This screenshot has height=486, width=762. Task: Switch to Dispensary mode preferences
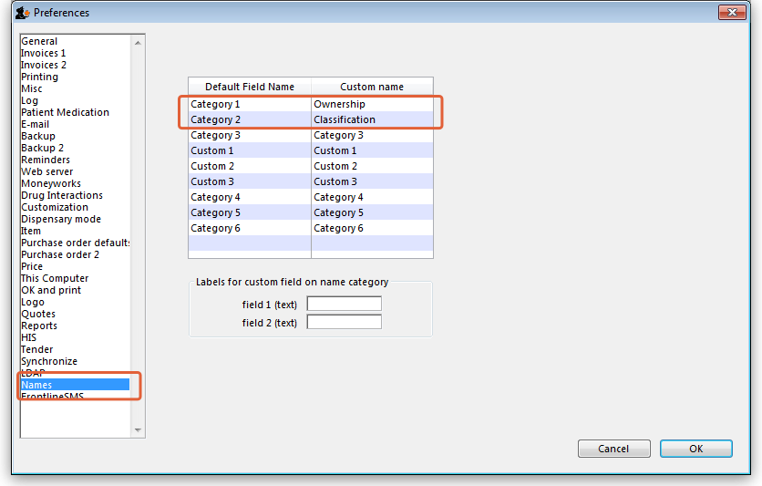coord(61,219)
